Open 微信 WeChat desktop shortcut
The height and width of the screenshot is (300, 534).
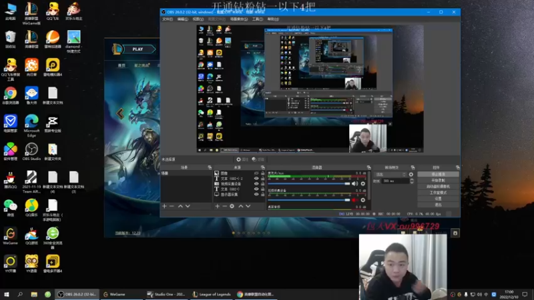coord(10,207)
